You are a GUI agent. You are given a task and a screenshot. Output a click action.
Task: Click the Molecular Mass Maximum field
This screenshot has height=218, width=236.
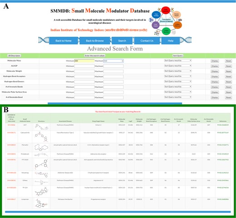(113, 61)
